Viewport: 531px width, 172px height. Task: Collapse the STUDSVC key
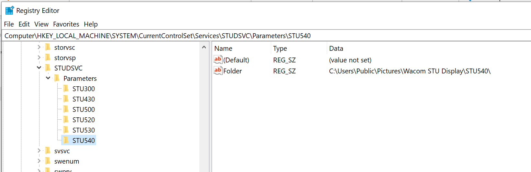pos(39,68)
